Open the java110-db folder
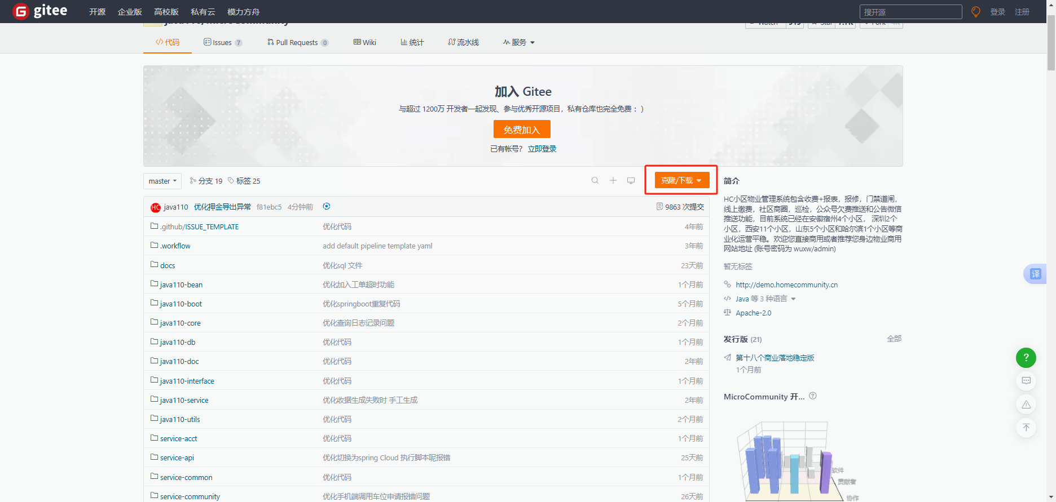 178,342
